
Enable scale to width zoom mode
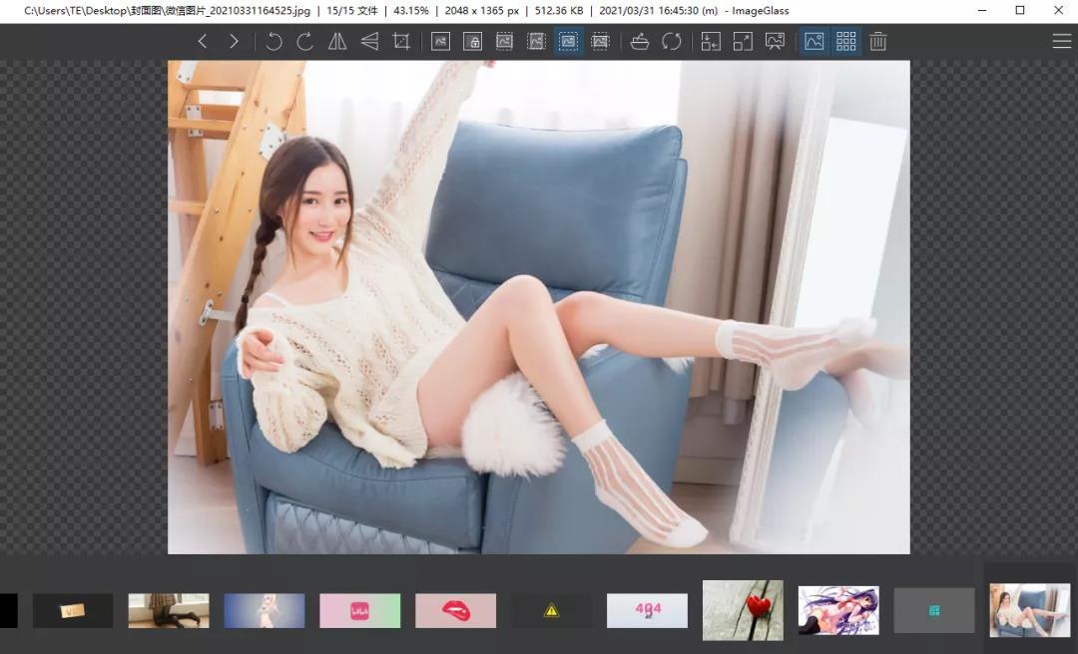click(x=505, y=41)
